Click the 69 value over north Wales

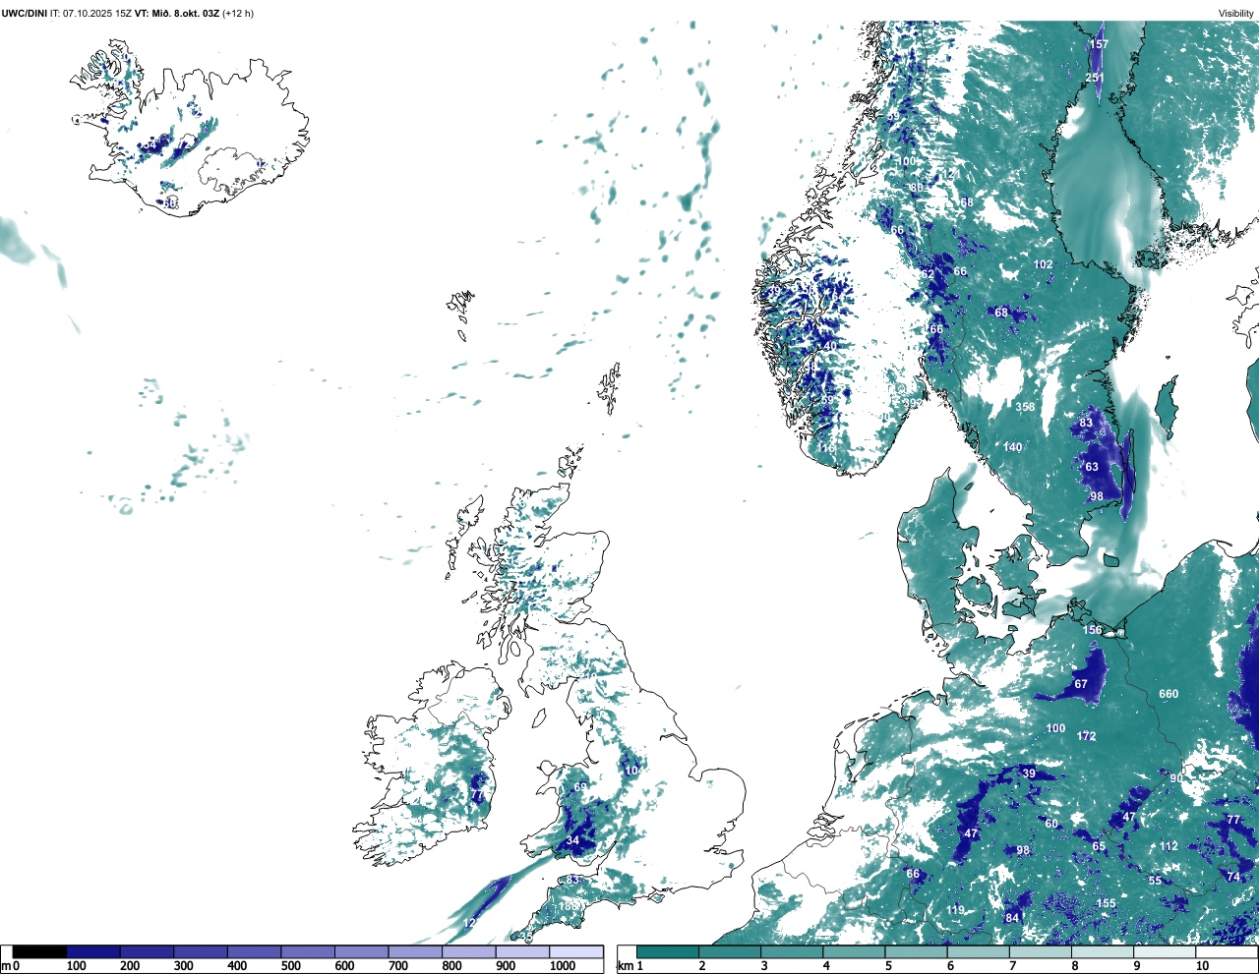point(580,787)
